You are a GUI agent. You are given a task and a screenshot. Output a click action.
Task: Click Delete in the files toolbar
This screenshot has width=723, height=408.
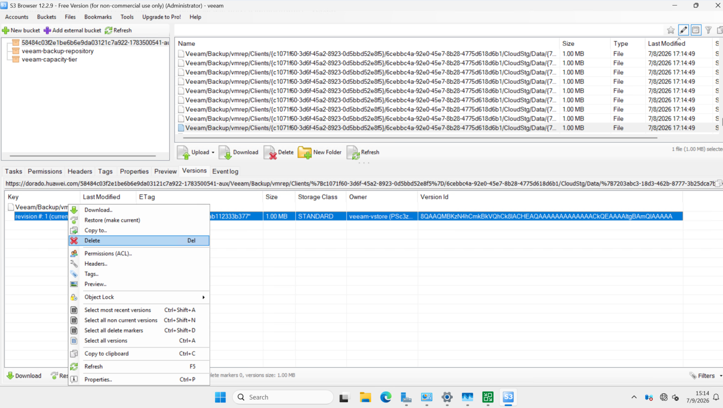279,152
